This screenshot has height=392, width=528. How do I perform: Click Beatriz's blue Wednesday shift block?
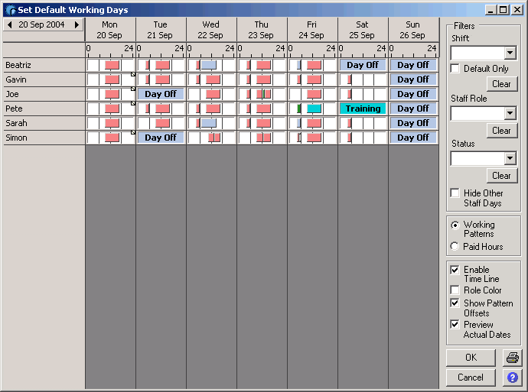click(x=208, y=65)
